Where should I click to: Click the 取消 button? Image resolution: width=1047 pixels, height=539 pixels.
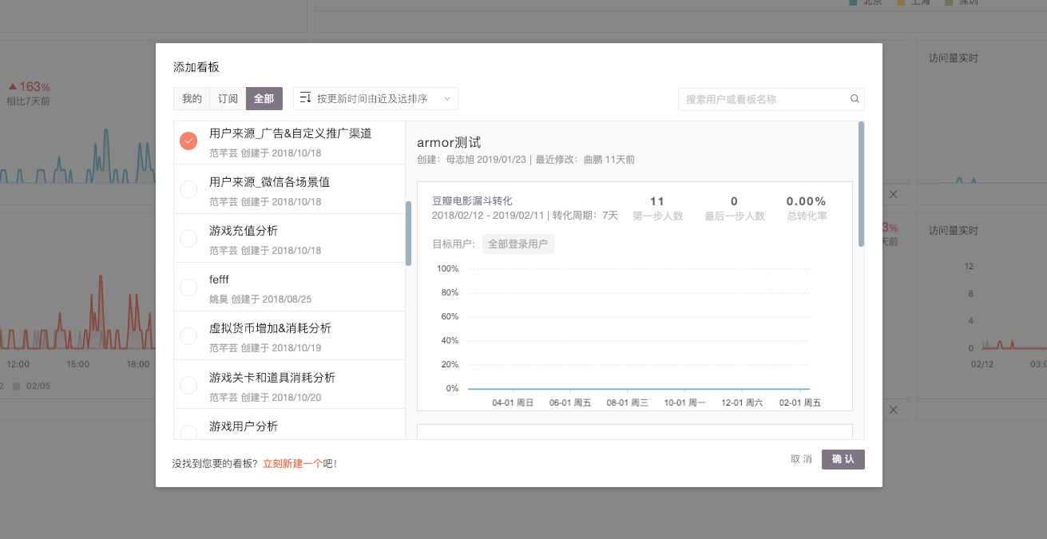[801, 459]
